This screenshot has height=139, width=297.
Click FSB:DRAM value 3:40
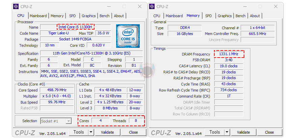pyautogui.click(x=228, y=60)
